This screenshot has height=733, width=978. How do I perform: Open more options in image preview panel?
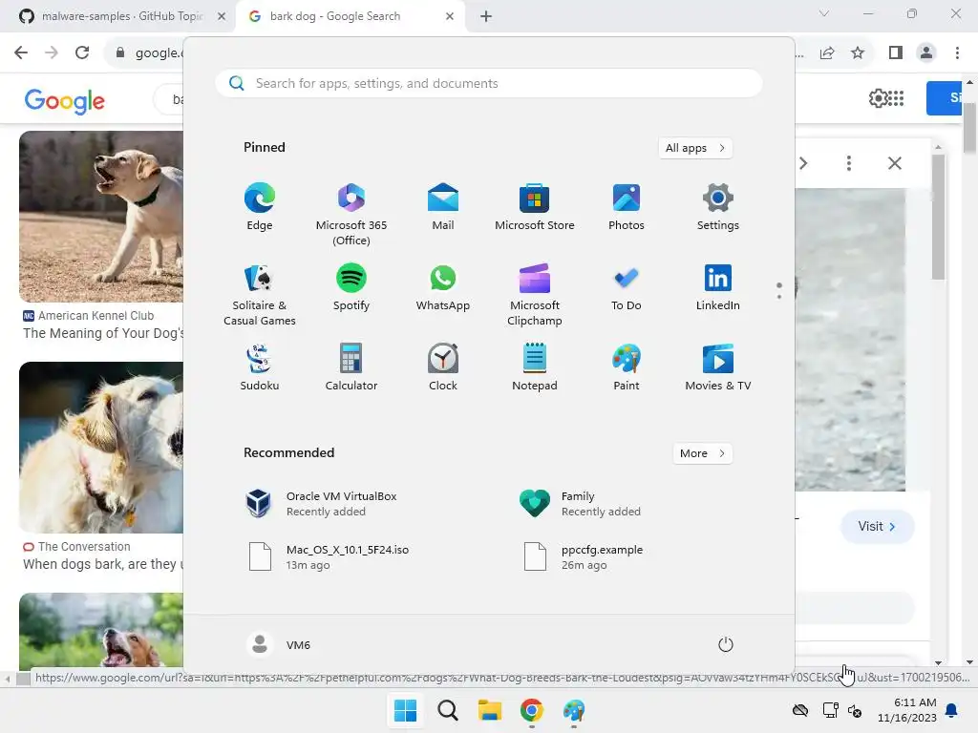pos(848,163)
